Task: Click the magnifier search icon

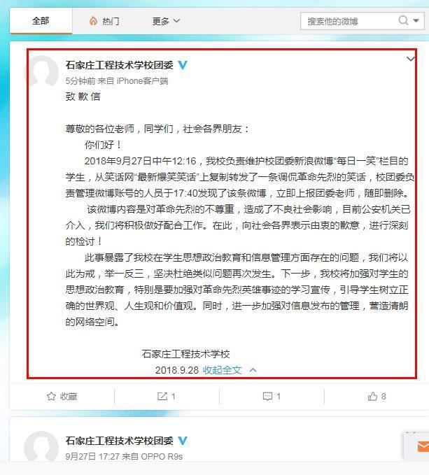Action: pos(403,20)
